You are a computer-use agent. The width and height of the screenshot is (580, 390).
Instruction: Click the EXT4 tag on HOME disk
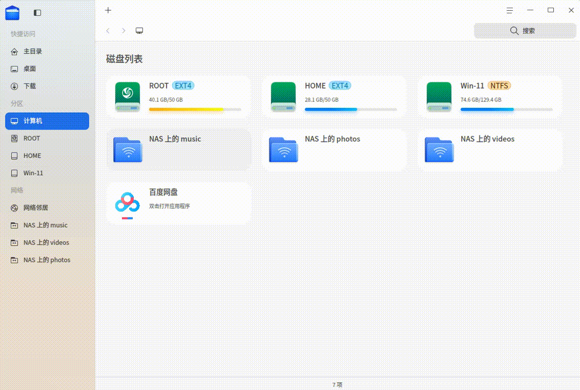(x=340, y=86)
